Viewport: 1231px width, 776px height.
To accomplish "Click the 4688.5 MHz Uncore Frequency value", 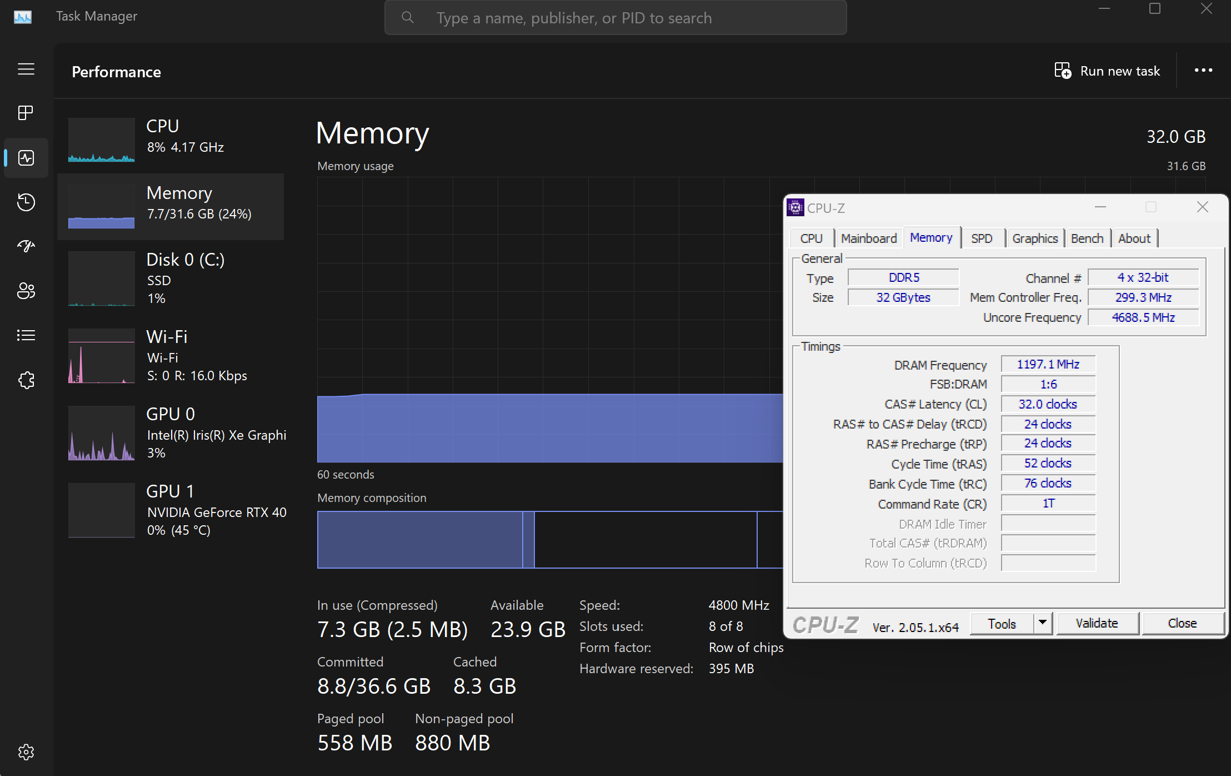I will click(x=1143, y=317).
